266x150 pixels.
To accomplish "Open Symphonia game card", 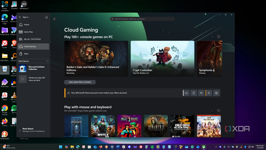I will coord(210,59).
